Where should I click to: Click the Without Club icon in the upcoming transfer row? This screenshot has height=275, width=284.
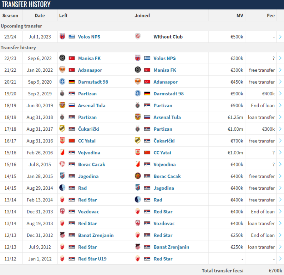point(138,36)
